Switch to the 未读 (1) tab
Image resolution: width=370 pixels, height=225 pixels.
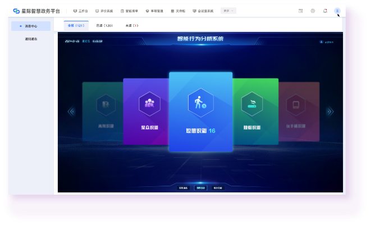pos(132,25)
